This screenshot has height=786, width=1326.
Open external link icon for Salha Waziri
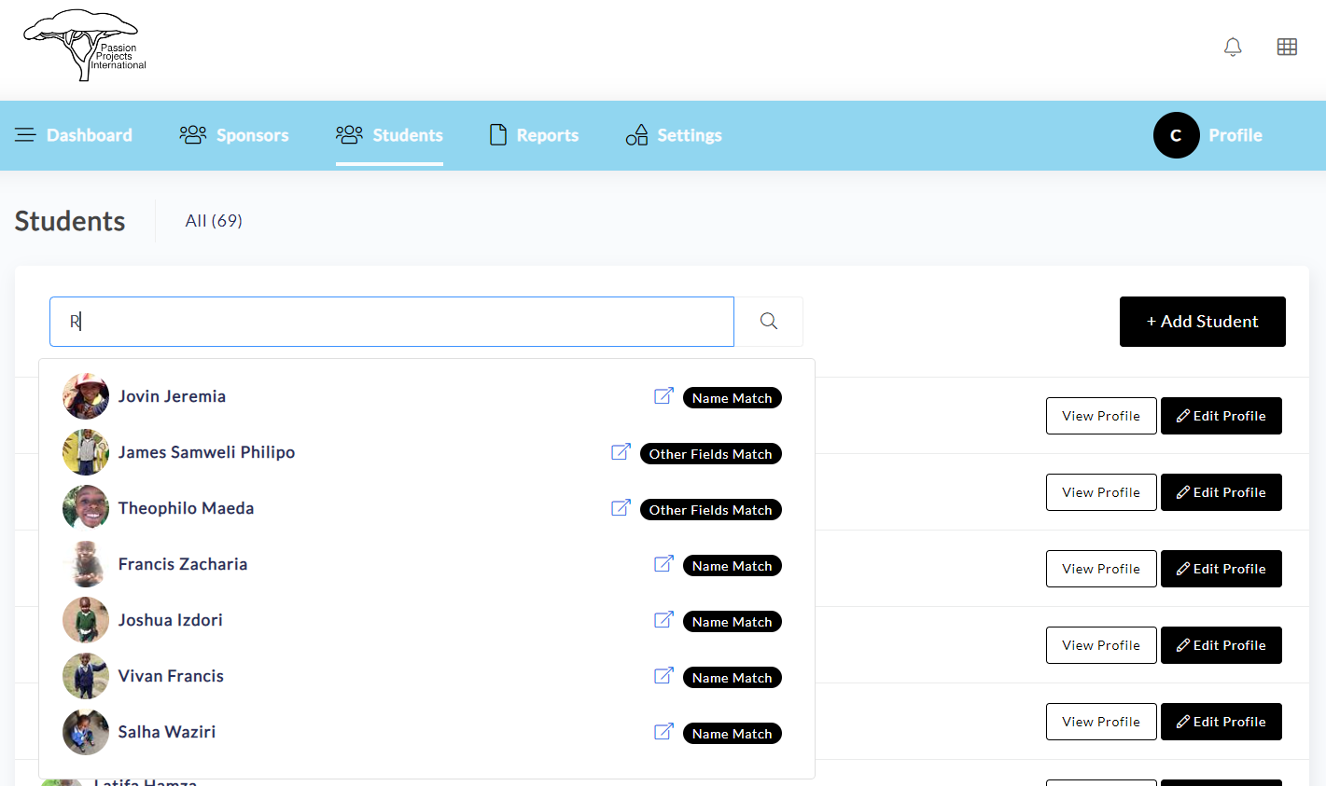(663, 732)
